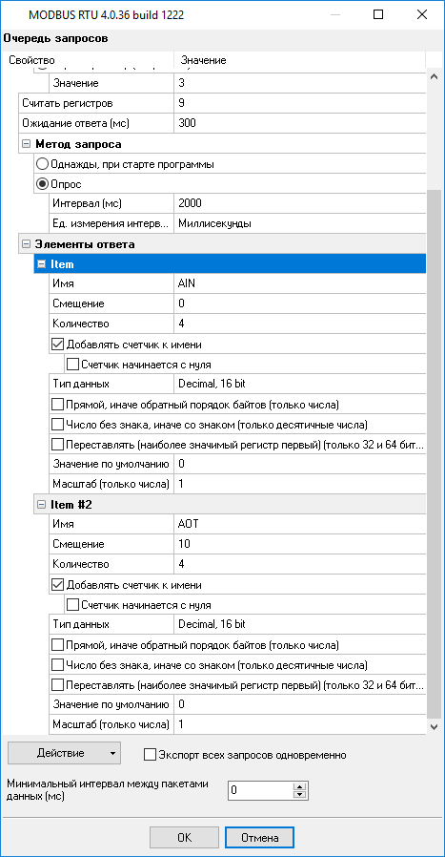Screen dimensions: 445x857
Task: Edit 'Количество' value for Item #2
Action: (x=299, y=564)
